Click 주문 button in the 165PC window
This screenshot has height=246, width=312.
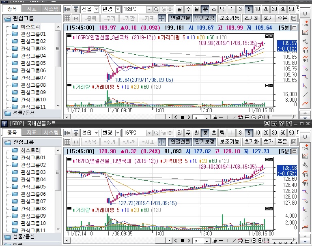282,18
